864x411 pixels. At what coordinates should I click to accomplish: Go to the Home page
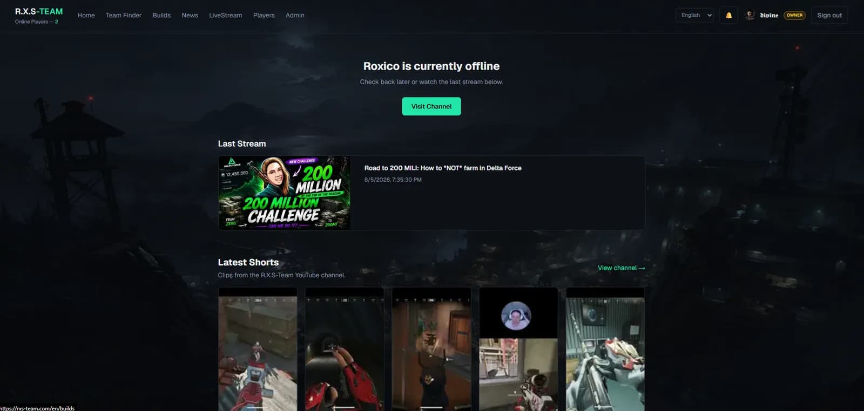click(86, 15)
